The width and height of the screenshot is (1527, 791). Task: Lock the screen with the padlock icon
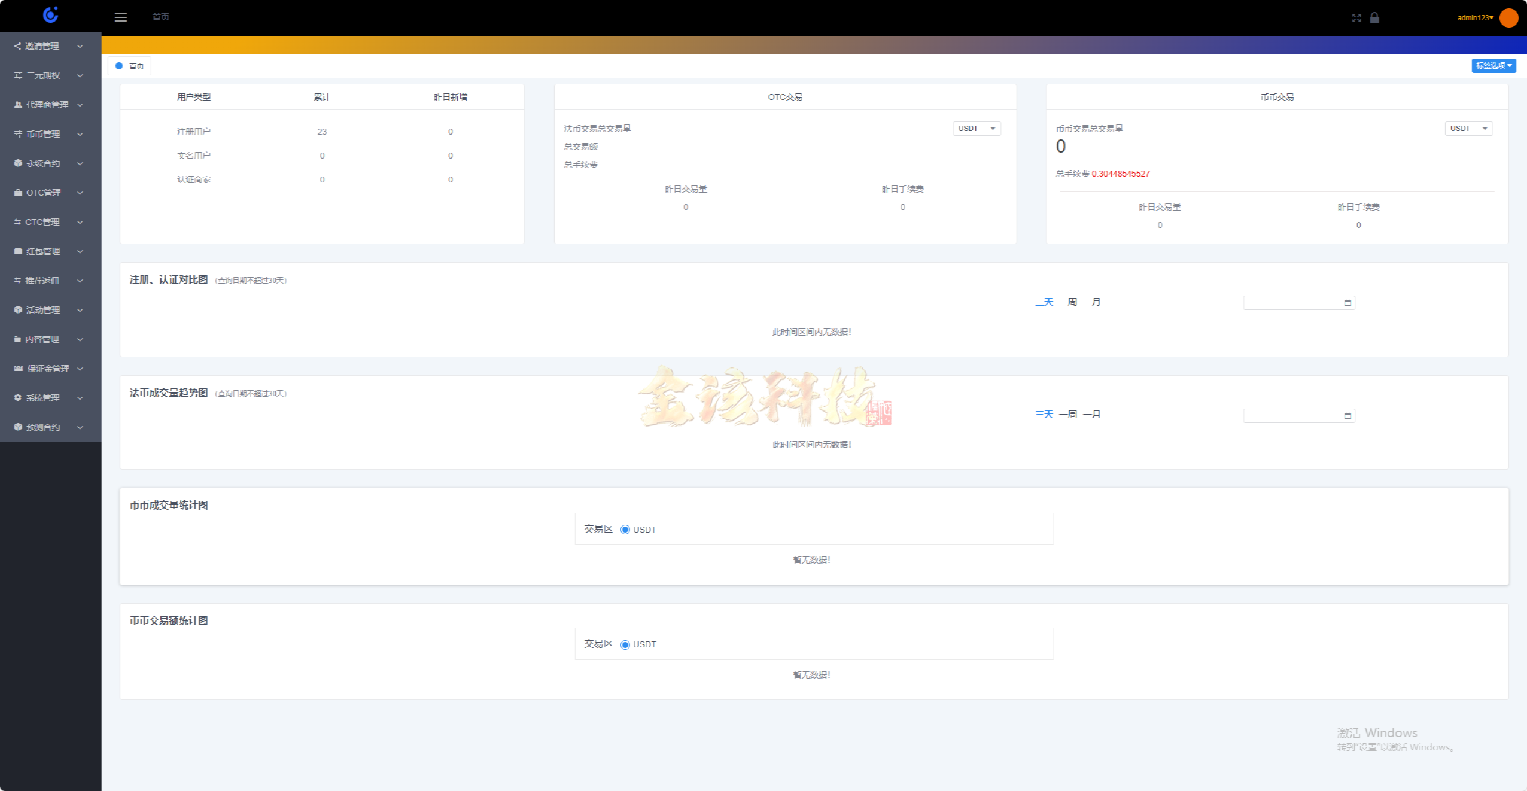click(1374, 17)
